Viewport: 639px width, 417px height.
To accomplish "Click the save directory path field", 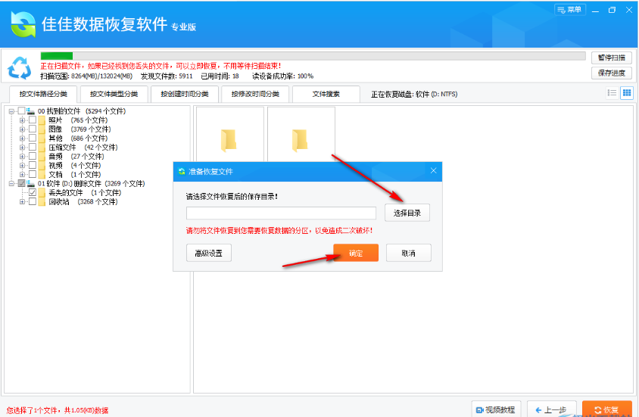I will pyautogui.click(x=281, y=213).
